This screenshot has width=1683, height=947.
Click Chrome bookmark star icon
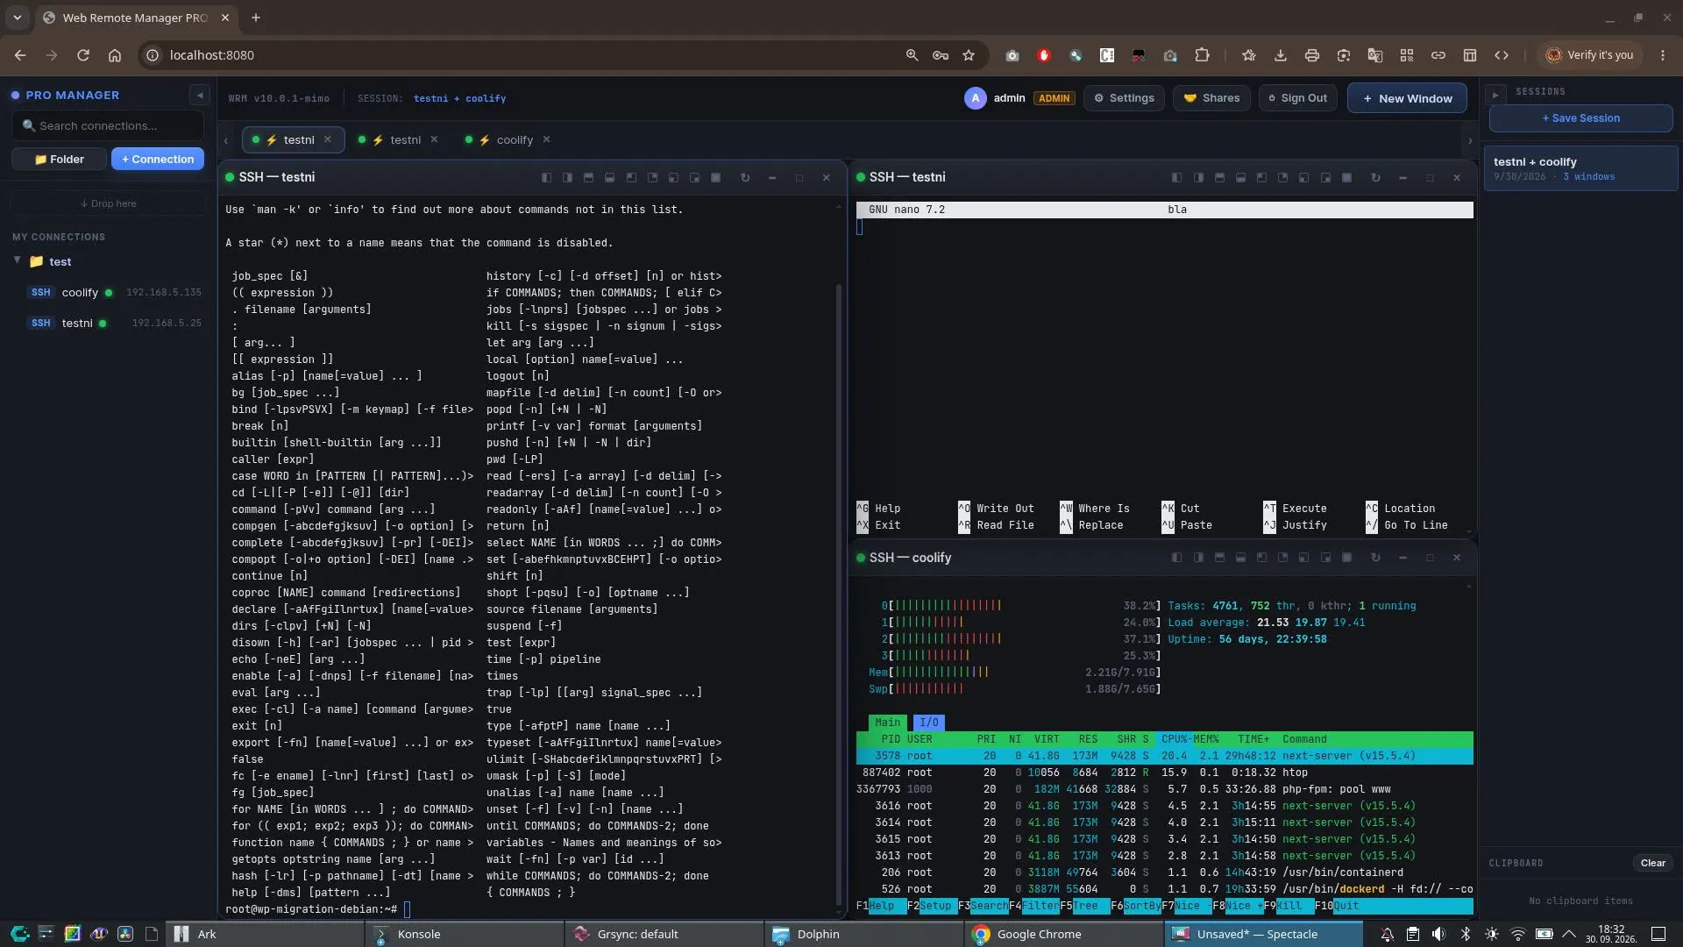click(969, 55)
